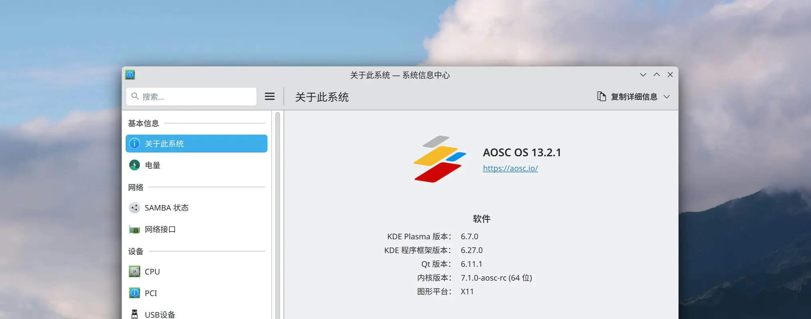Click the search field in sidebar

coord(191,96)
